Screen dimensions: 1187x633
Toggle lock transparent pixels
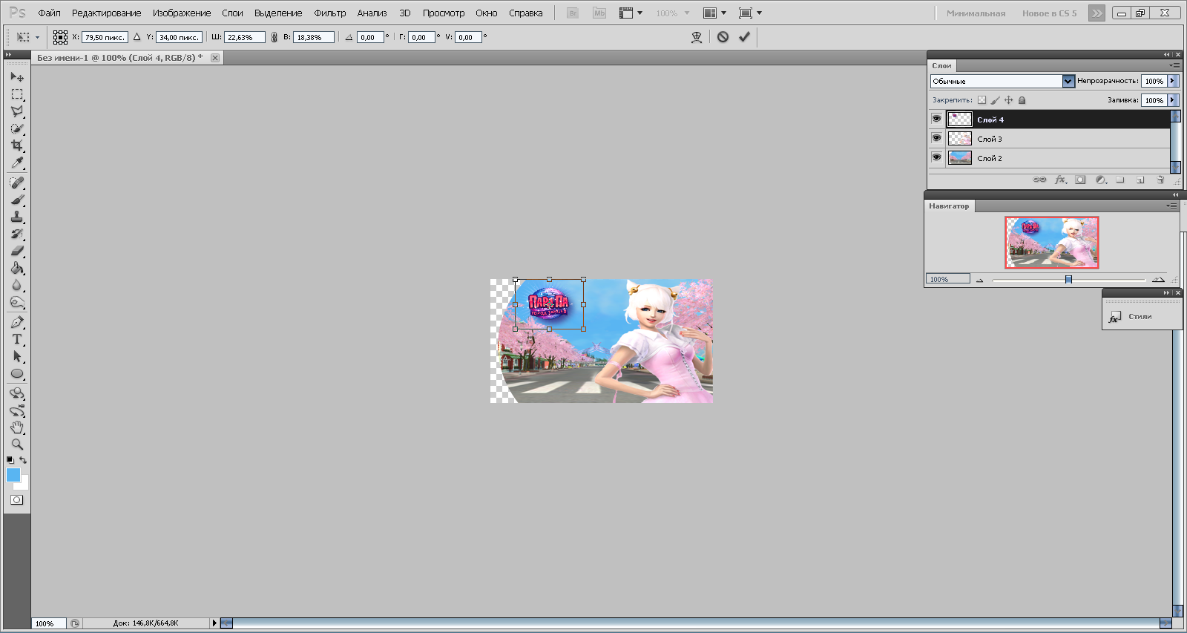point(982,100)
